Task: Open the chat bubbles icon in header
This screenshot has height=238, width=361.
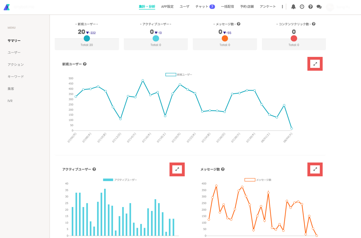Action: click(x=319, y=7)
